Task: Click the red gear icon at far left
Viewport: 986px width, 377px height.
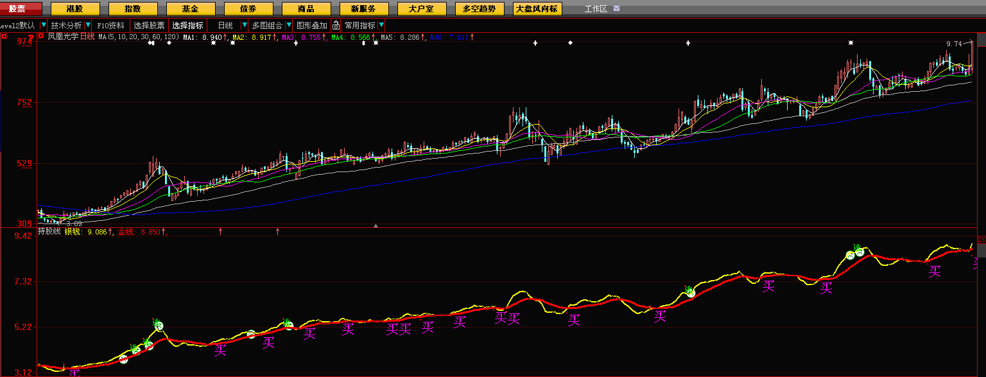Action: [x=4, y=37]
